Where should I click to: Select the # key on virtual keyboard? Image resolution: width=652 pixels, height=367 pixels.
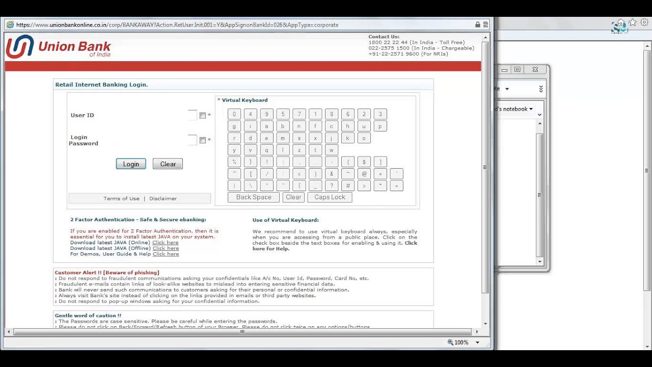(x=348, y=186)
